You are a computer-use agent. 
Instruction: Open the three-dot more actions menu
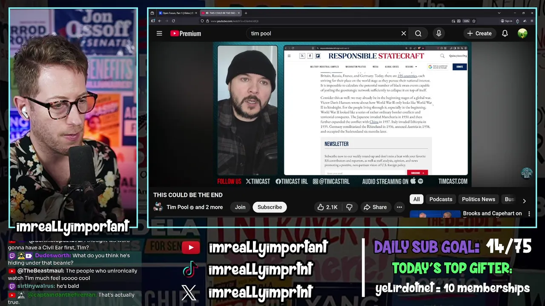click(x=399, y=207)
